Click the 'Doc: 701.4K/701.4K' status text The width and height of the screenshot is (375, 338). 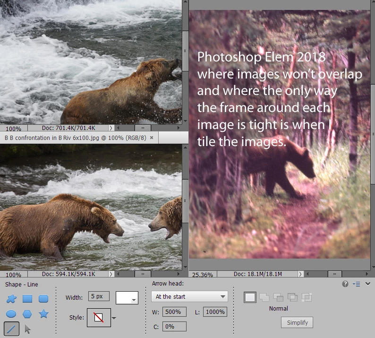point(68,128)
